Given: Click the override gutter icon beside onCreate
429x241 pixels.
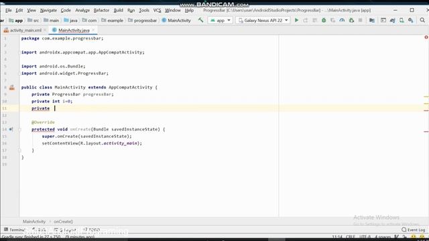Looking at the screenshot, I should [11, 129].
